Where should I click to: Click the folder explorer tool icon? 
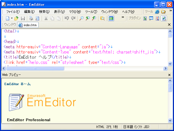[x=163, y=12]
